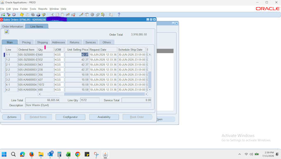Select the Line Items tab
Image resolution: width=281 pixels, height=159 pixels.
coord(36,26)
